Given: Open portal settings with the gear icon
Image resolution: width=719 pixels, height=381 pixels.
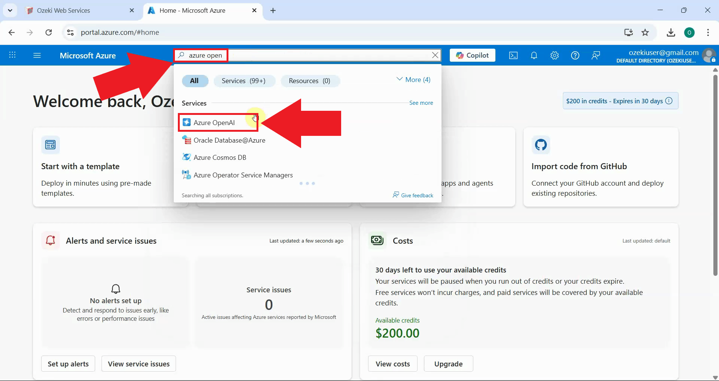Looking at the screenshot, I should pyautogui.click(x=555, y=55).
